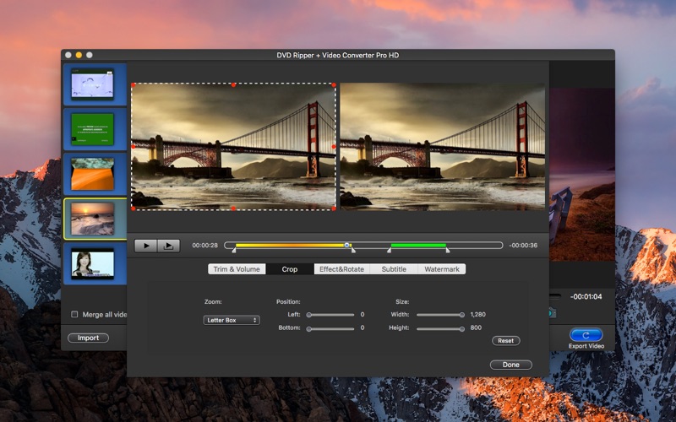Viewport: 676px width, 422px height.
Task: Click the green segment's end trim marker
Action: coord(448,251)
